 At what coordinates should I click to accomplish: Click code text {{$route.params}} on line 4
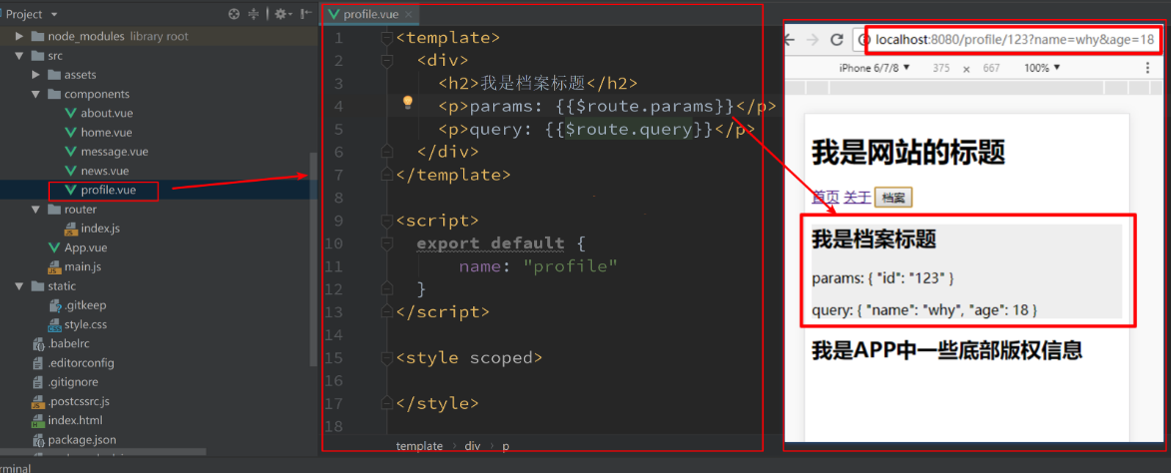click(x=645, y=107)
